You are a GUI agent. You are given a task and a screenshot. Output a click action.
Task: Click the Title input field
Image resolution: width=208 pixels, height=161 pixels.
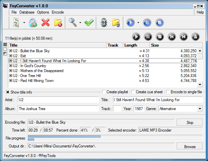[x=158, y=100]
